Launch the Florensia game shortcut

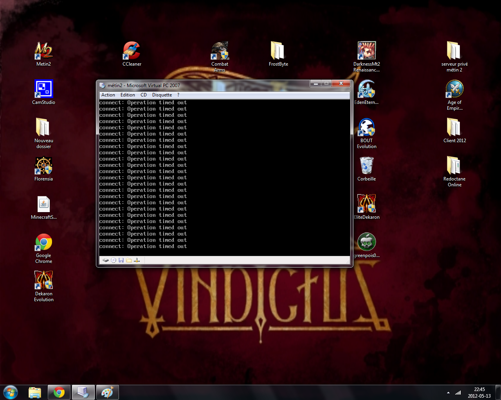tap(43, 169)
